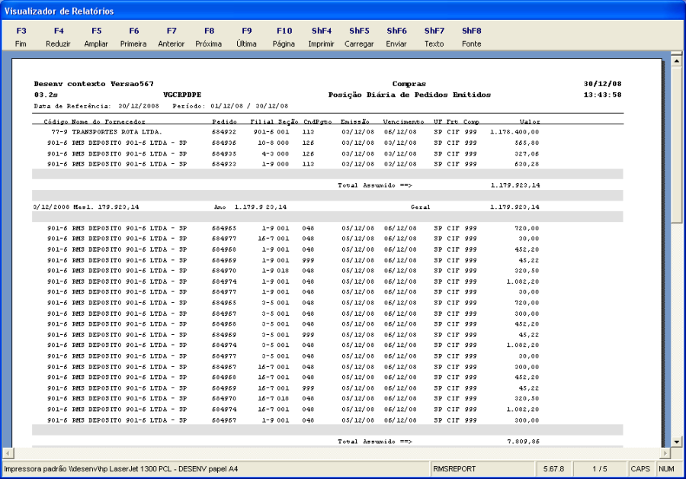
Task: Go to first page with F6 Primeira
Action: pyautogui.click(x=133, y=37)
